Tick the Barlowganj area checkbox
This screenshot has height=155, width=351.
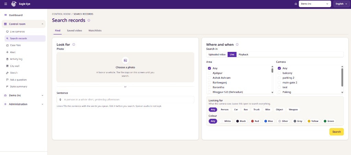(x=209, y=83)
